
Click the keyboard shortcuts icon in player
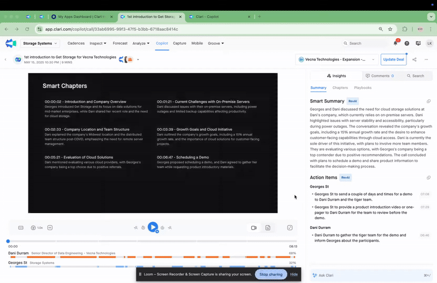click(x=21, y=227)
